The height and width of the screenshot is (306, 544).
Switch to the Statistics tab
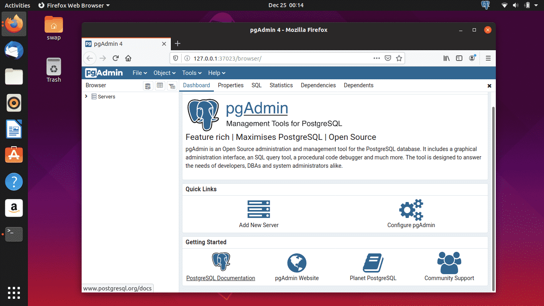click(x=281, y=85)
